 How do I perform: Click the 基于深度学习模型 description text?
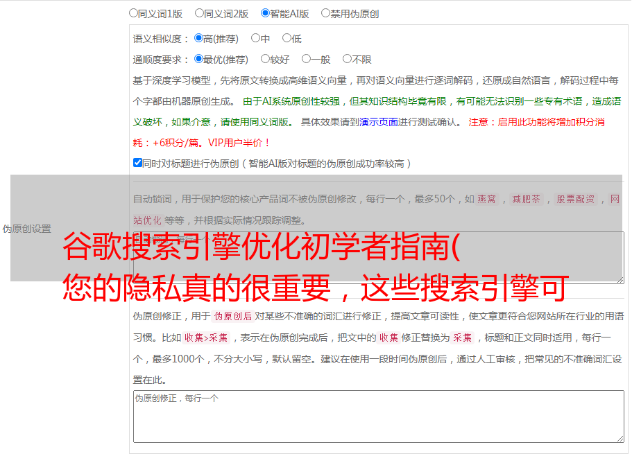(x=375, y=91)
